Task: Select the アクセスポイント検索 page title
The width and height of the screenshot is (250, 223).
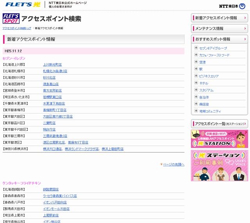Action: tap(51, 19)
